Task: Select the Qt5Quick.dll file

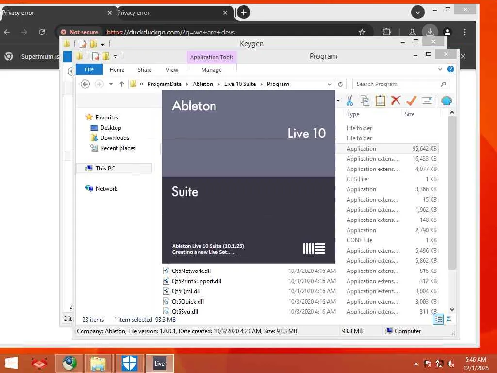Action: point(188,301)
